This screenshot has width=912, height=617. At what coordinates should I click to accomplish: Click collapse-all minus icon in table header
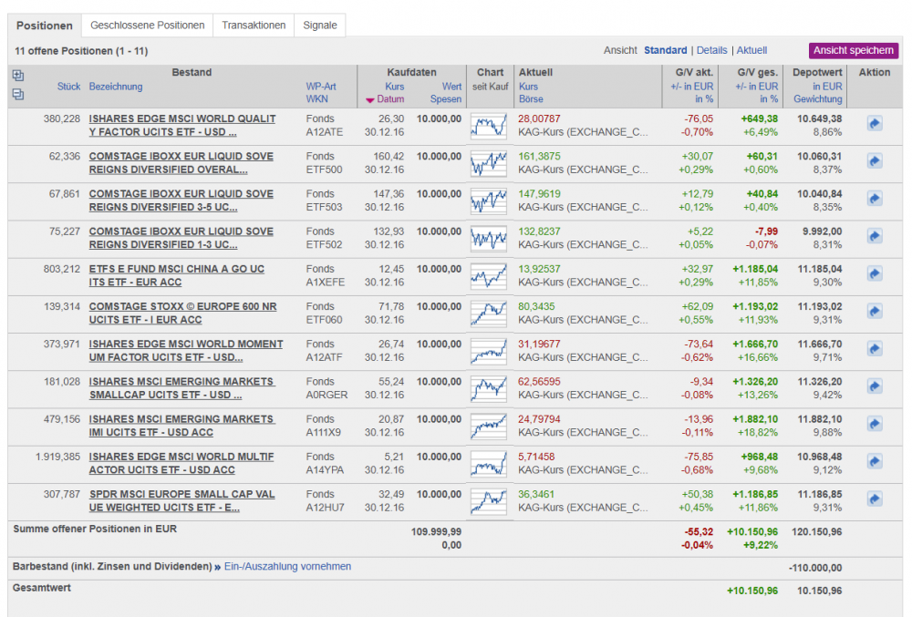[x=18, y=94]
